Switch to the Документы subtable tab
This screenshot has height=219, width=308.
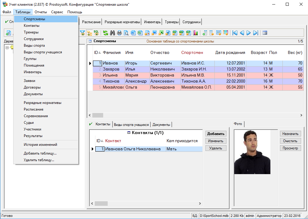[161, 125]
